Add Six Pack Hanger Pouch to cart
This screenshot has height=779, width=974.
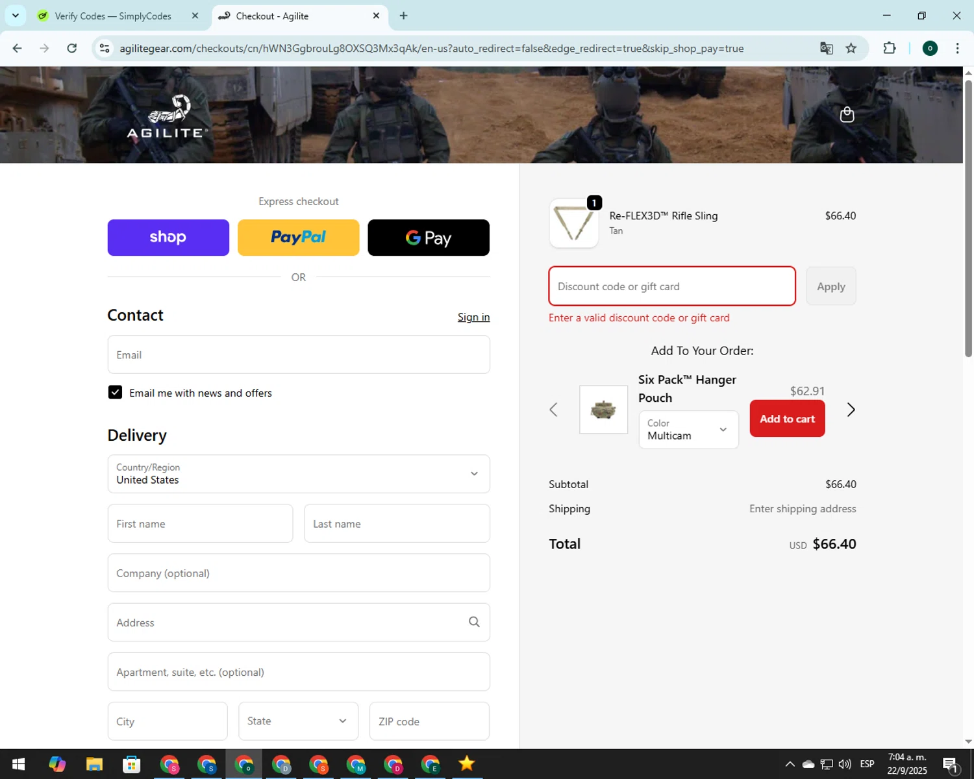[x=787, y=419]
